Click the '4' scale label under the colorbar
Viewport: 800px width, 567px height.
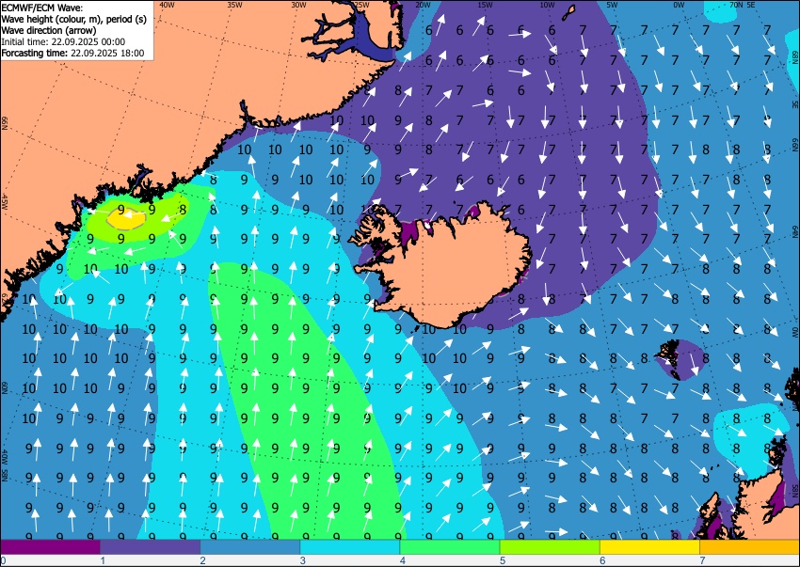coord(403,560)
